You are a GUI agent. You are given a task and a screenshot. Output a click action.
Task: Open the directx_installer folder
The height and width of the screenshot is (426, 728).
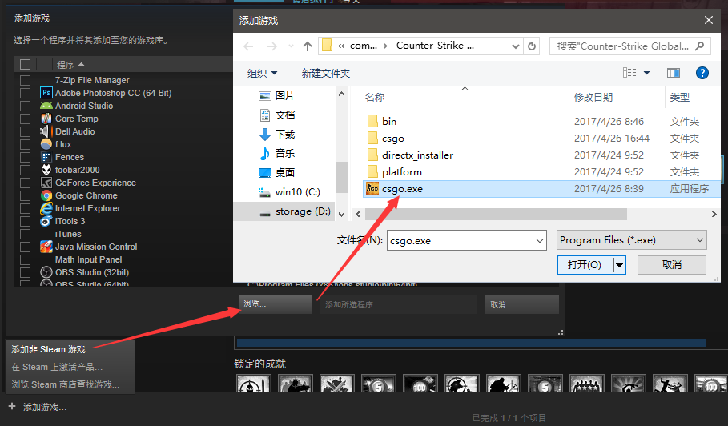pos(417,155)
